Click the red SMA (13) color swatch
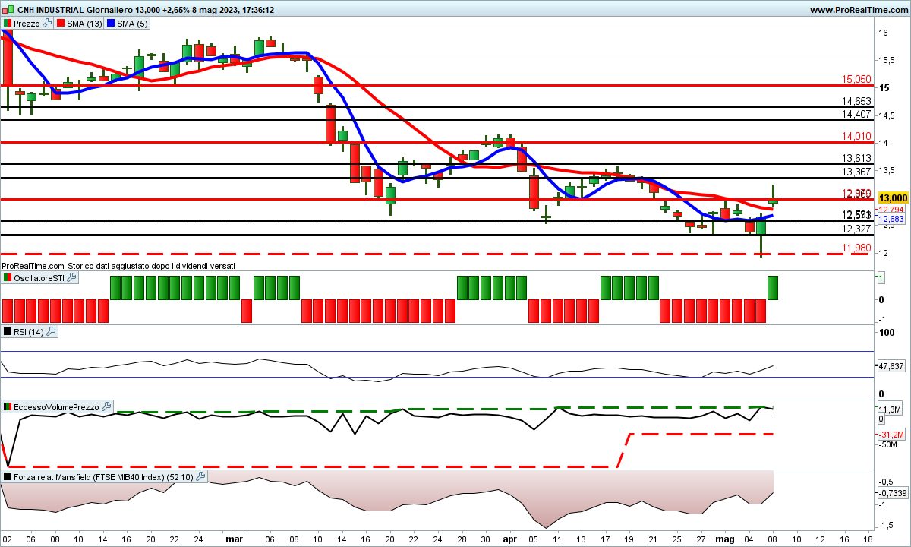Image resolution: width=911 pixels, height=547 pixels. coord(60,24)
